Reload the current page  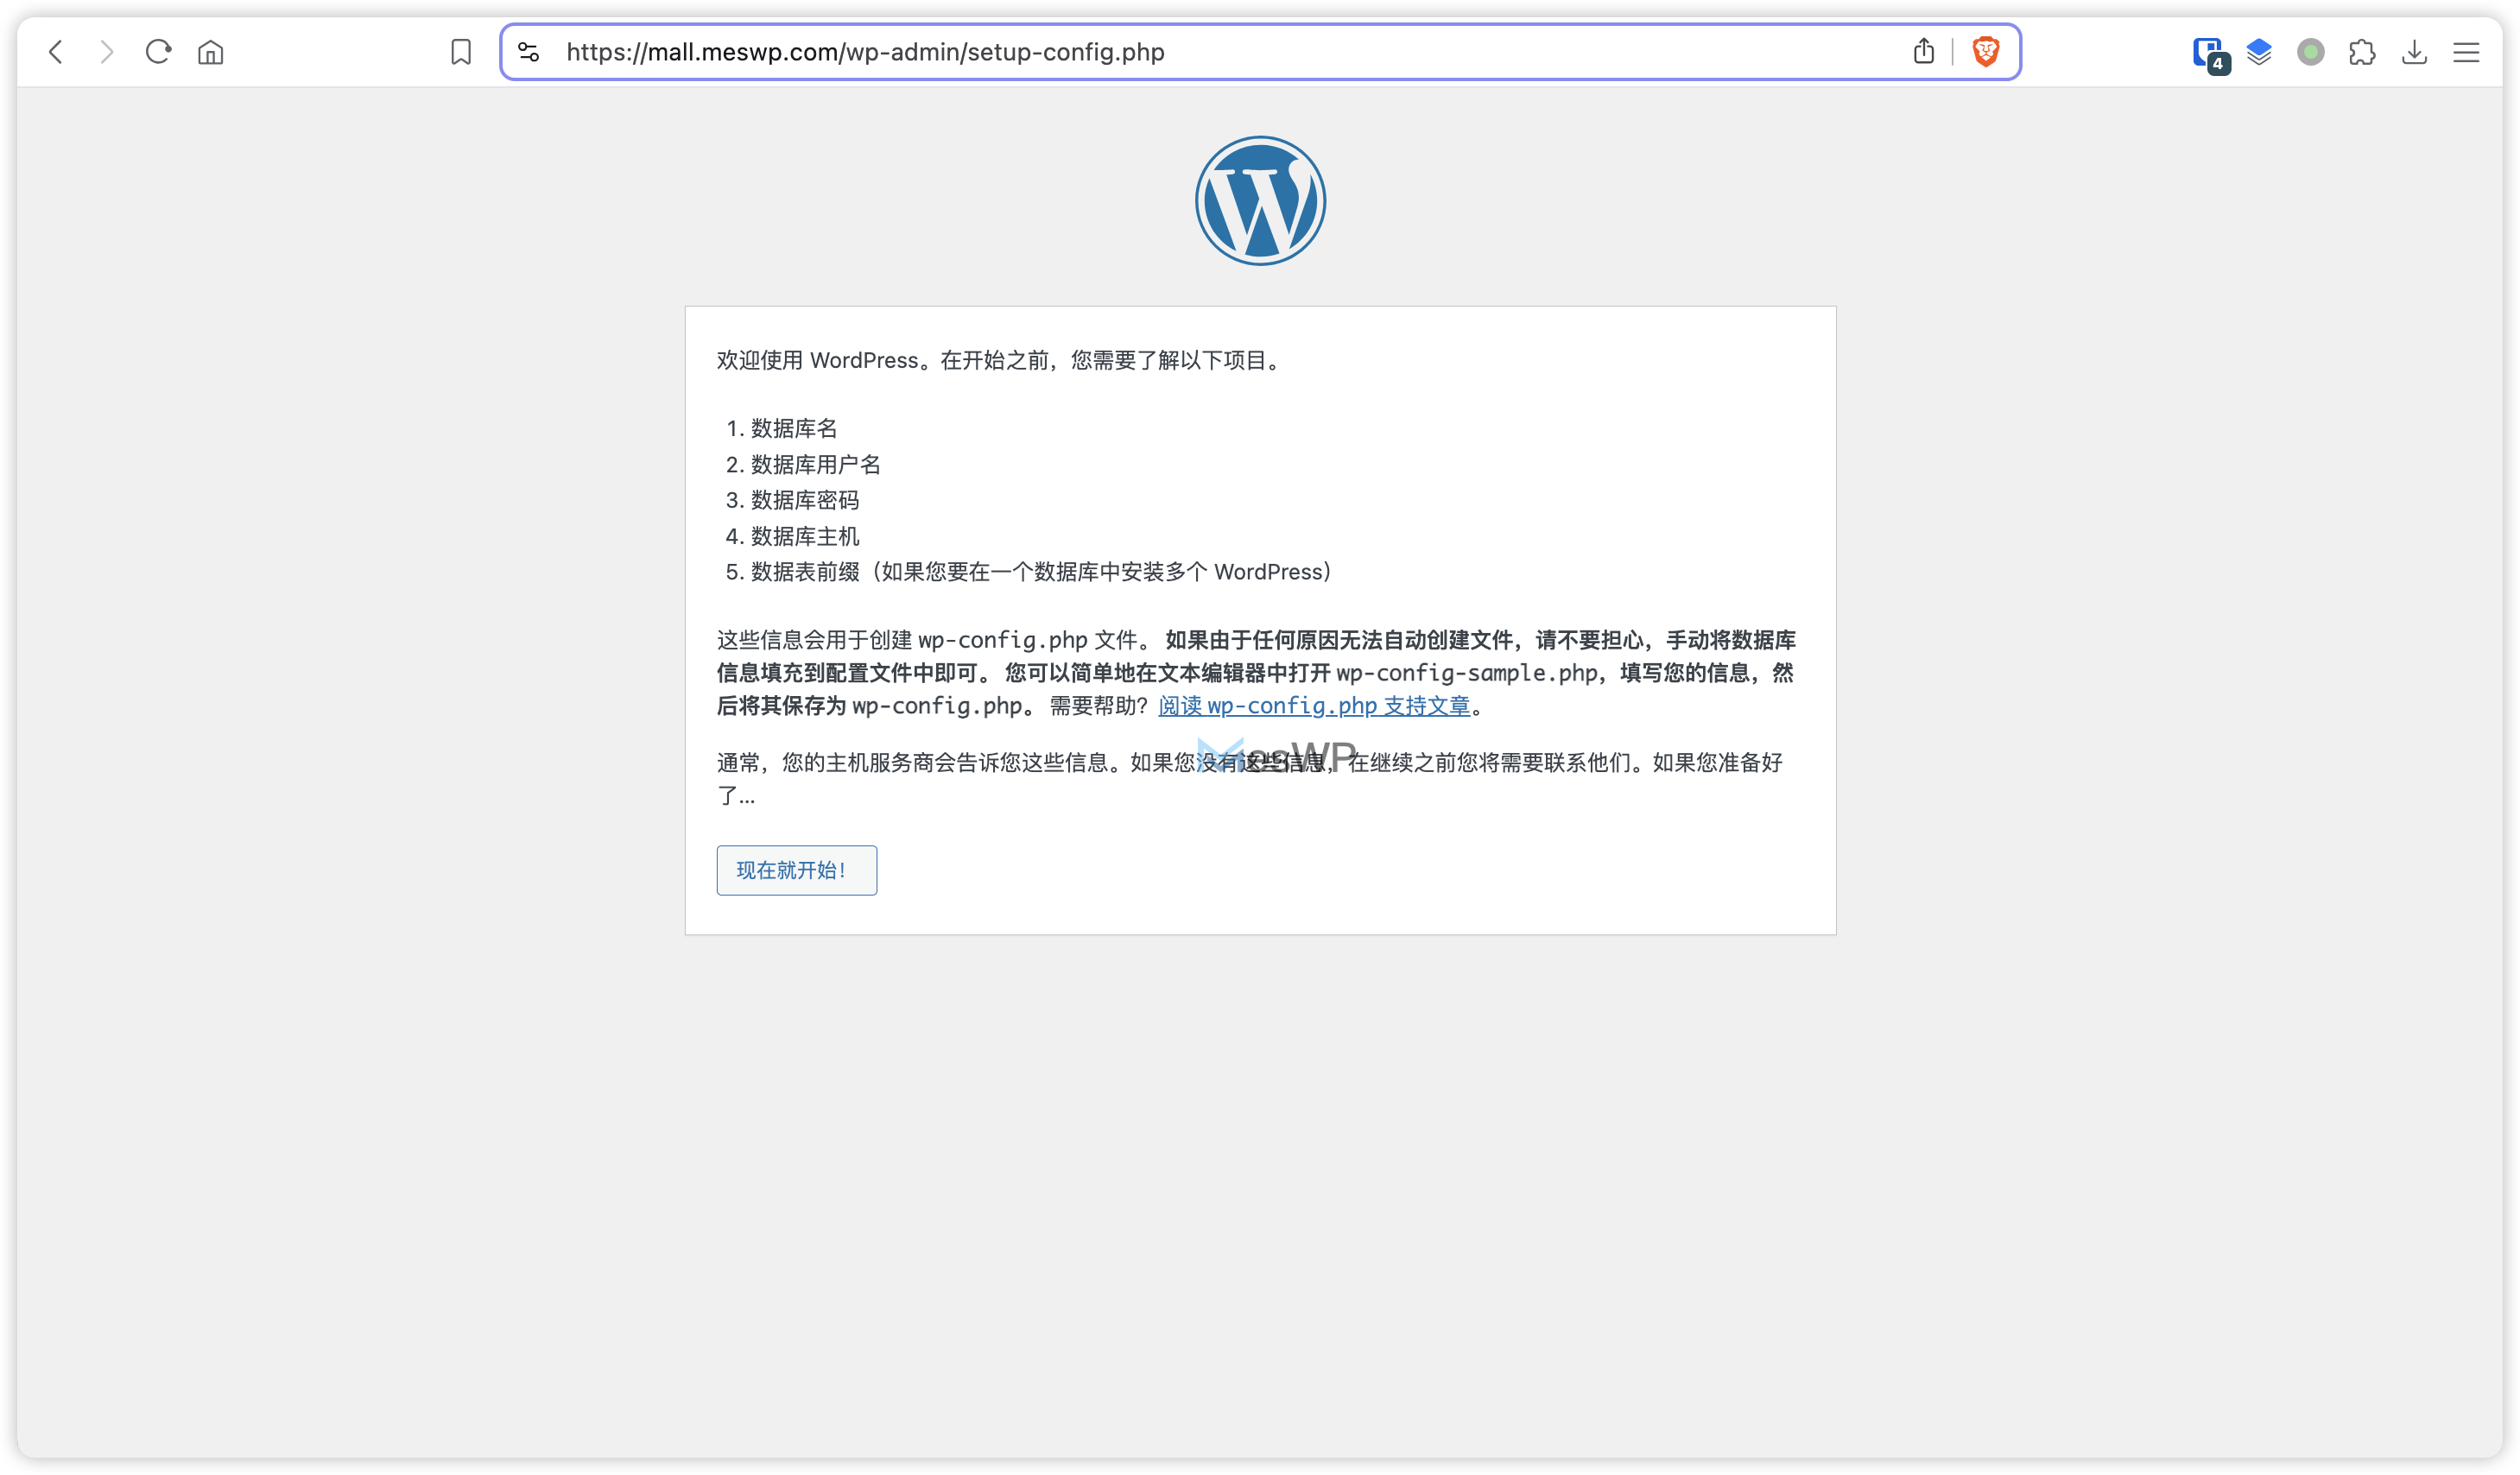(x=158, y=52)
